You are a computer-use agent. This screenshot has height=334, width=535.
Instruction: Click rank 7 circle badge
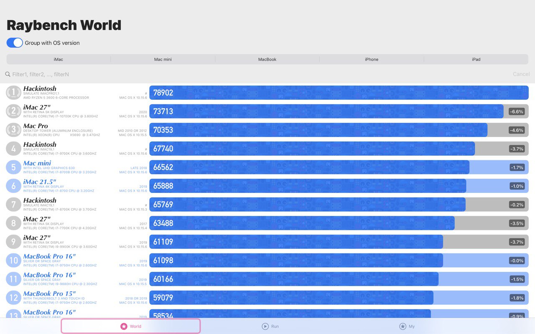pos(13,204)
